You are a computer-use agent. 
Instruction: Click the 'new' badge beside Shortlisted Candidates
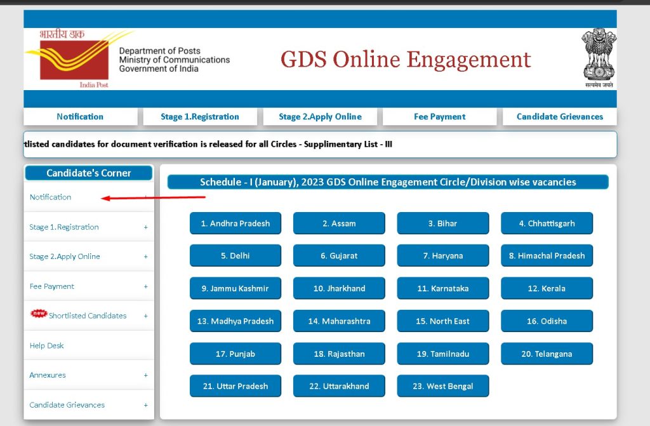point(40,315)
